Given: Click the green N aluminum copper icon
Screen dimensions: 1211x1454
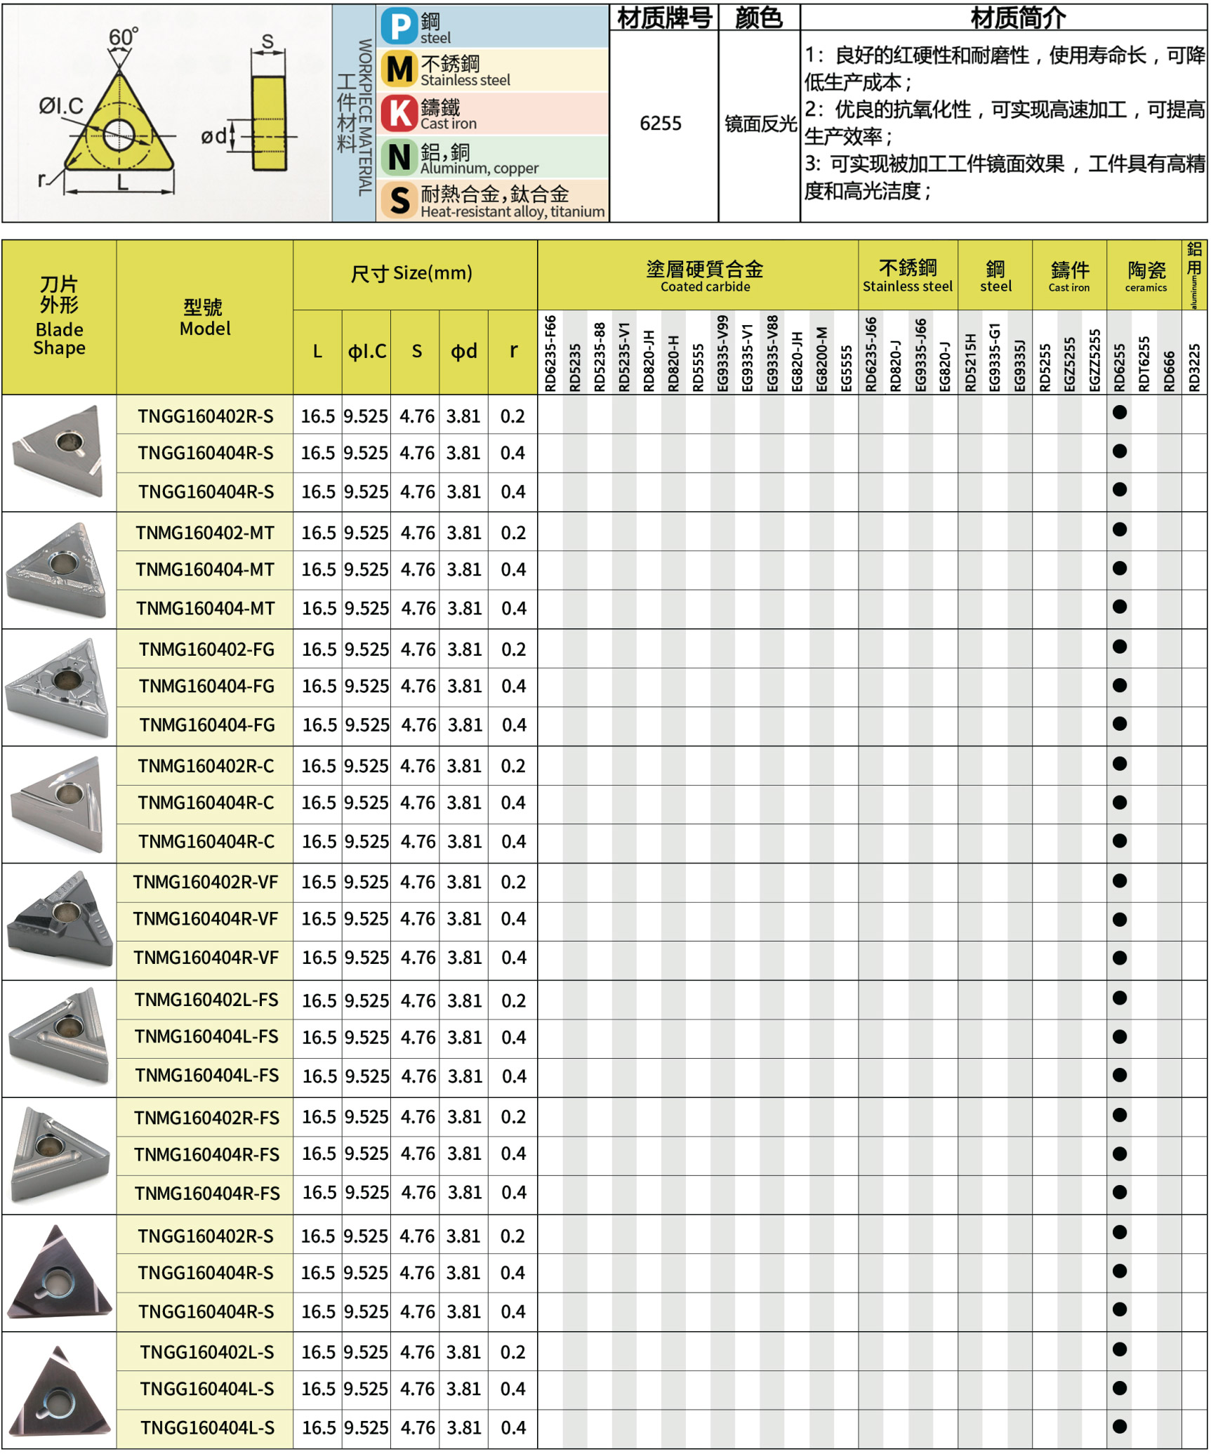Looking at the screenshot, I should point(399,157).
